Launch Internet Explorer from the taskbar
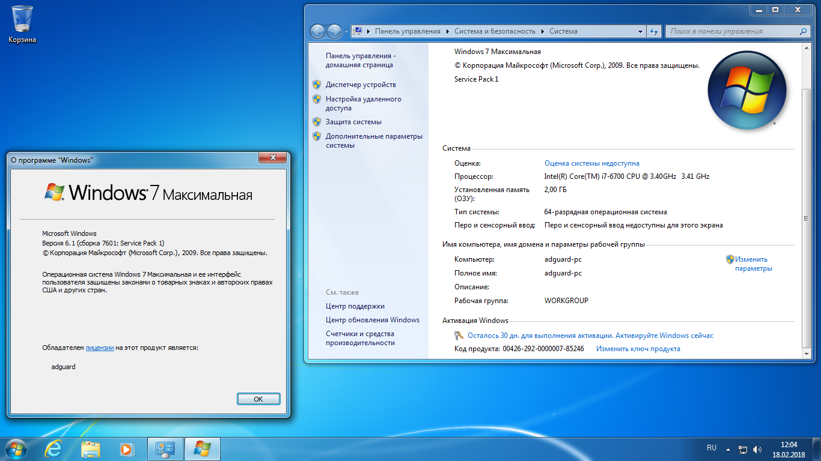This screenshot has height=461, width=821. pyautogui.click(x=53, y=448)
